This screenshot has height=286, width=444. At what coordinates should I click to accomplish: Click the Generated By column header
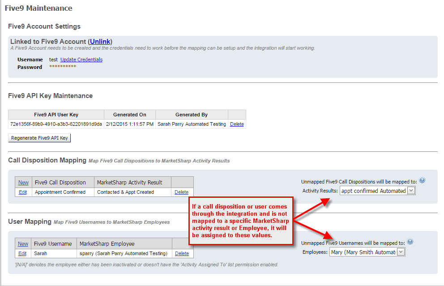pos(192,115)
